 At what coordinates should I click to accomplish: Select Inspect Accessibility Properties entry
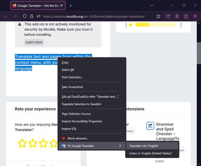(91, 121)
